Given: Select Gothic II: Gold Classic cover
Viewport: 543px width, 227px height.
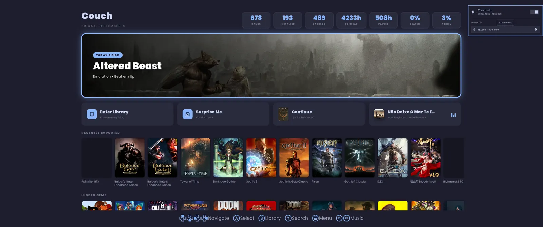Looking at the screenshot, I should (x=294, y=158).
